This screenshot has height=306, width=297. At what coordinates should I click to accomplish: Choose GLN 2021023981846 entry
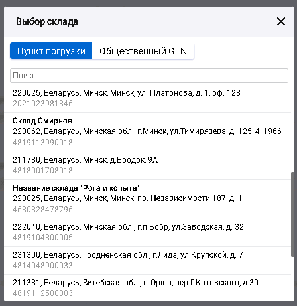(42, 104)
